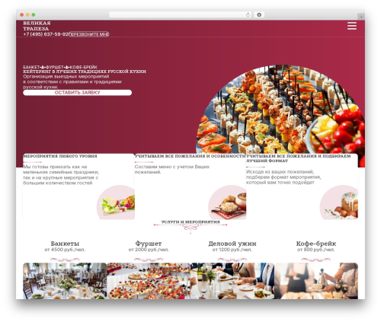Screen dimensions: 381x322
Task: Click the Составим меню с учетом description
Action: click(x=172, y=169)
